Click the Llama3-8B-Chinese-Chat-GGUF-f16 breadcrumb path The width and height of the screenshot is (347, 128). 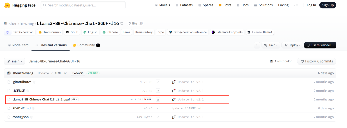[x=54, y=61]
